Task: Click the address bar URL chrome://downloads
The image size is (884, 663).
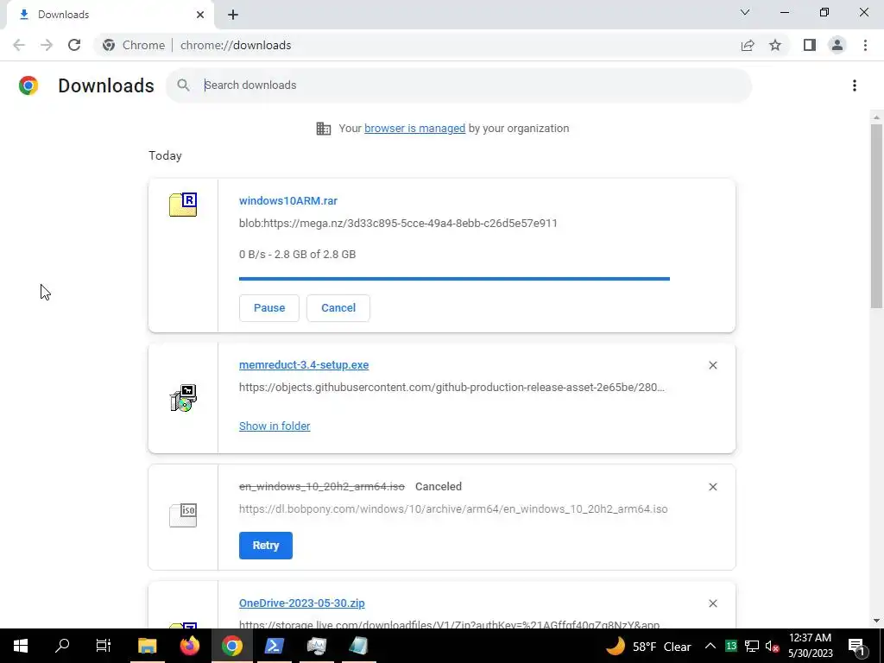Action: click(236, 45)
